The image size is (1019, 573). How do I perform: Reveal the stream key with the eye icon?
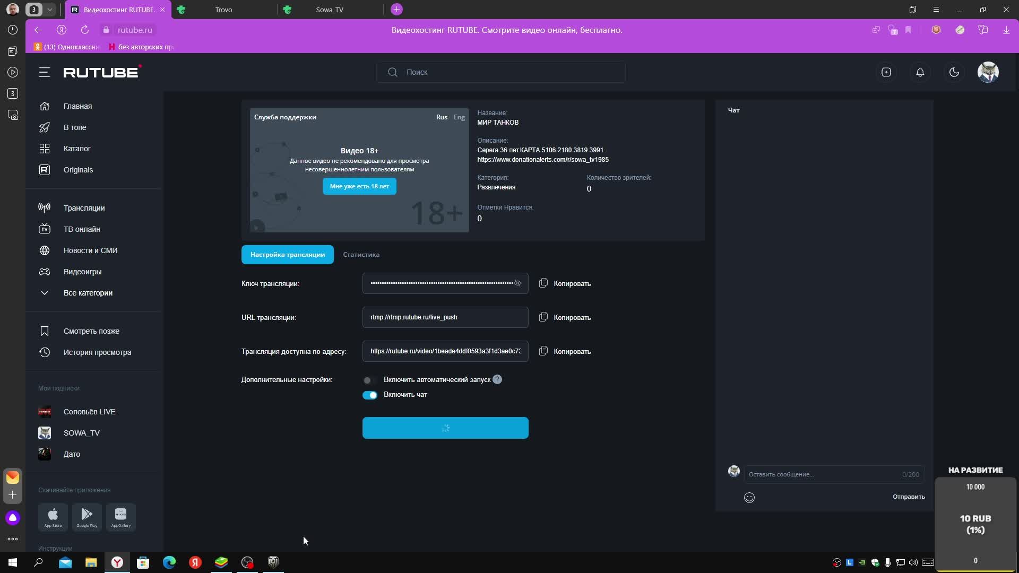pos(517,283)
